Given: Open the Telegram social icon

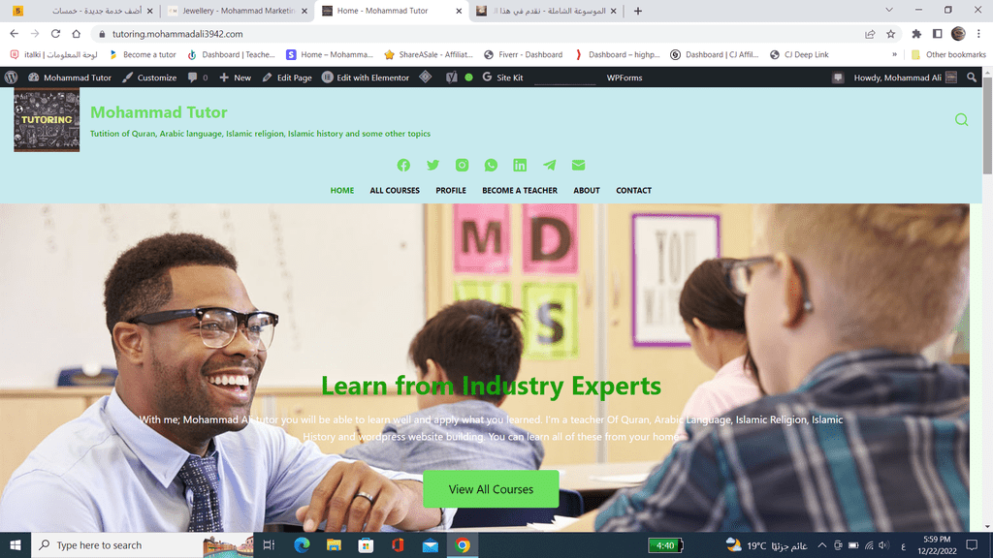Looking at the screenshot, I should point(549,165).
